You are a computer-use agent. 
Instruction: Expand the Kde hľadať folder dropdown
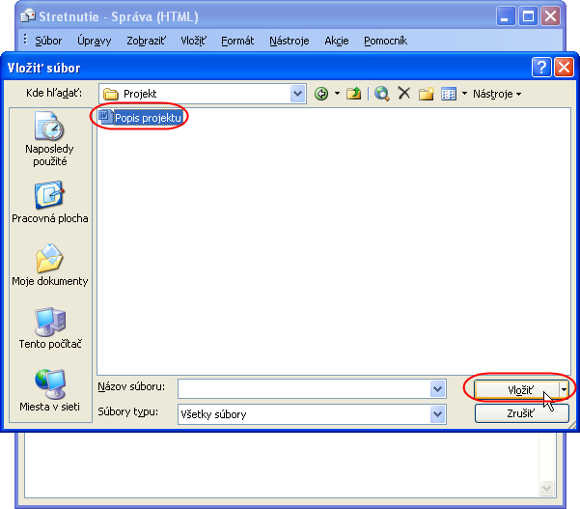pos(298,94)
